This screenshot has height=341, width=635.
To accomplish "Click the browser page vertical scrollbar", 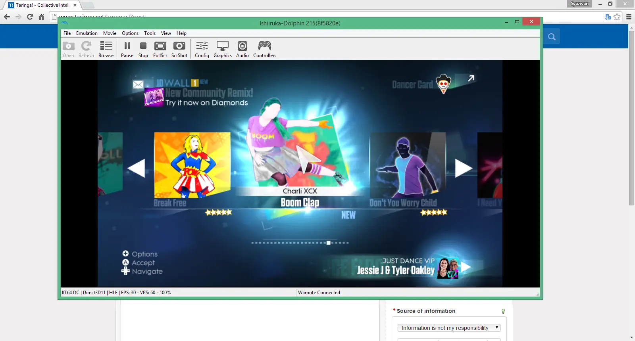I will tap(632, 118).
